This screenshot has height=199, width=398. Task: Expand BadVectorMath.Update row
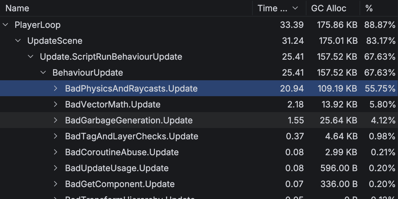coord(56,104)
